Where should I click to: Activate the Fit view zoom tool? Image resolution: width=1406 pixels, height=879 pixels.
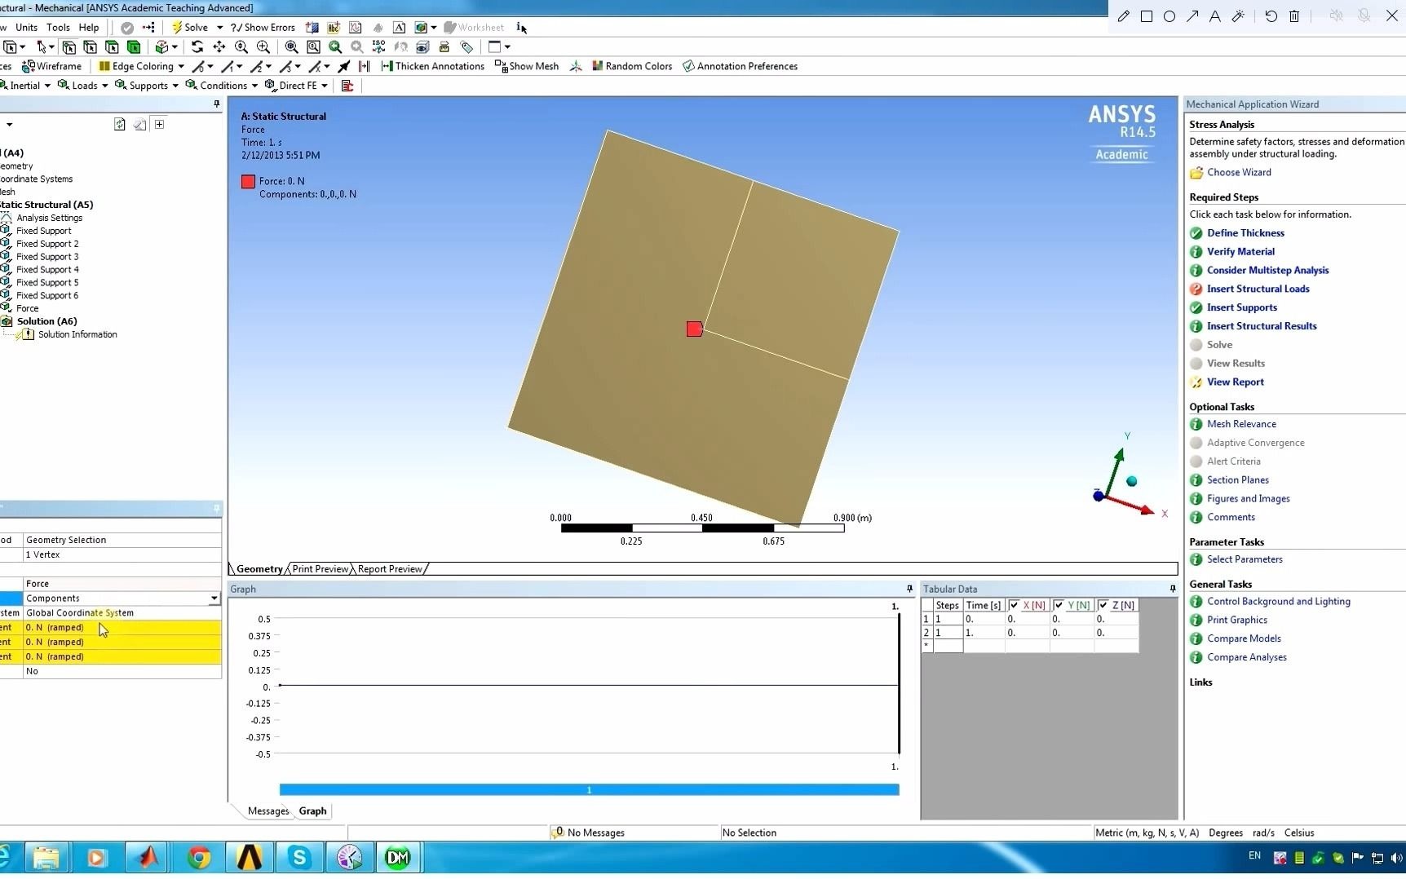[x=291, y=46]
